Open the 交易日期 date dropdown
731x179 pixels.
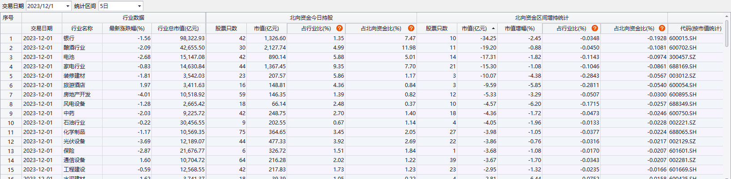pyautogui.click(x=68, y=6)
